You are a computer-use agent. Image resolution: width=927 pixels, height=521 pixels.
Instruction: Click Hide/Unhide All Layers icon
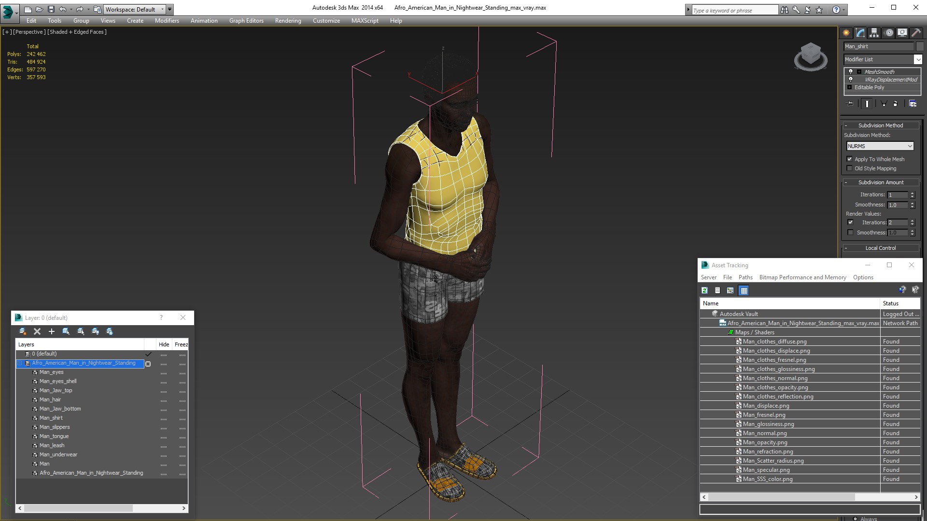point(95,331)
